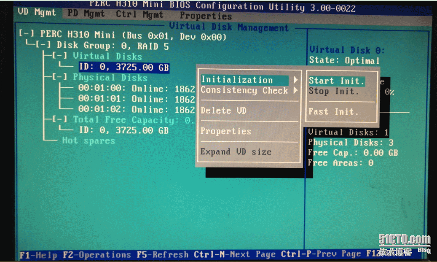Select Expand VD size menu entry

coord(236,152)
